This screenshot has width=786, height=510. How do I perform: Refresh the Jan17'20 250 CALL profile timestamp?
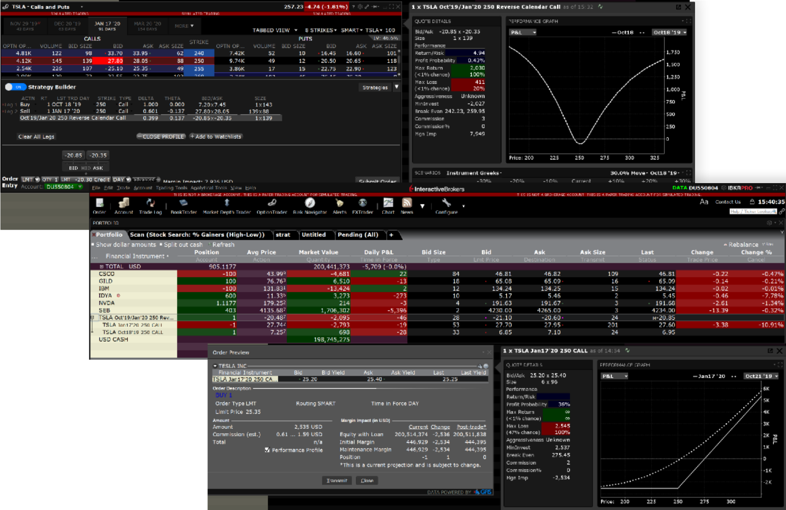coord(627,351)
